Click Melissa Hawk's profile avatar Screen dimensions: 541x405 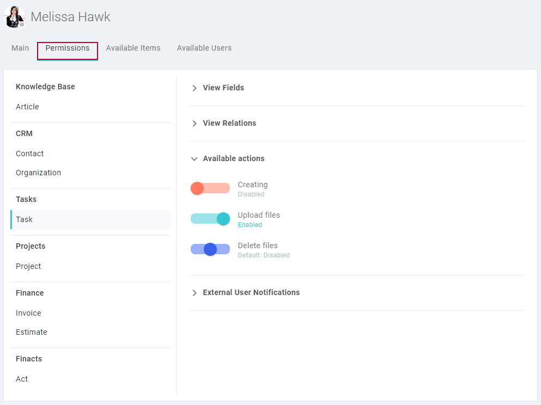[x=14, y=16]
